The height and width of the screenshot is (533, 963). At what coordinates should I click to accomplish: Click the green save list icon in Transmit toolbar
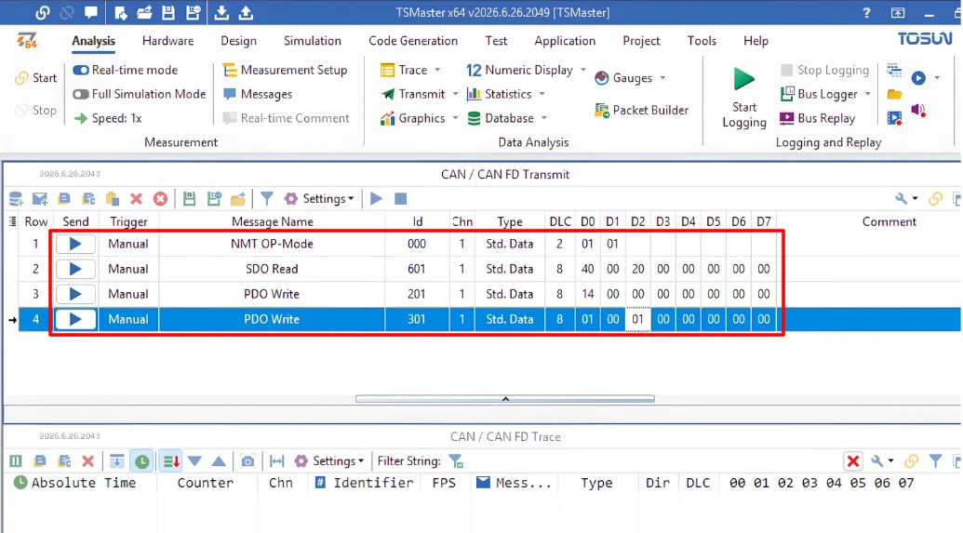tap(189, 199)
